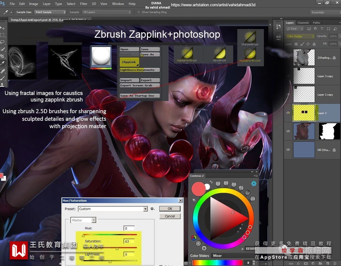Click the adjustment layer filter icon
The height and width of the screenshot is (266, 341).
pyautogui.click(x=315, y=28)
